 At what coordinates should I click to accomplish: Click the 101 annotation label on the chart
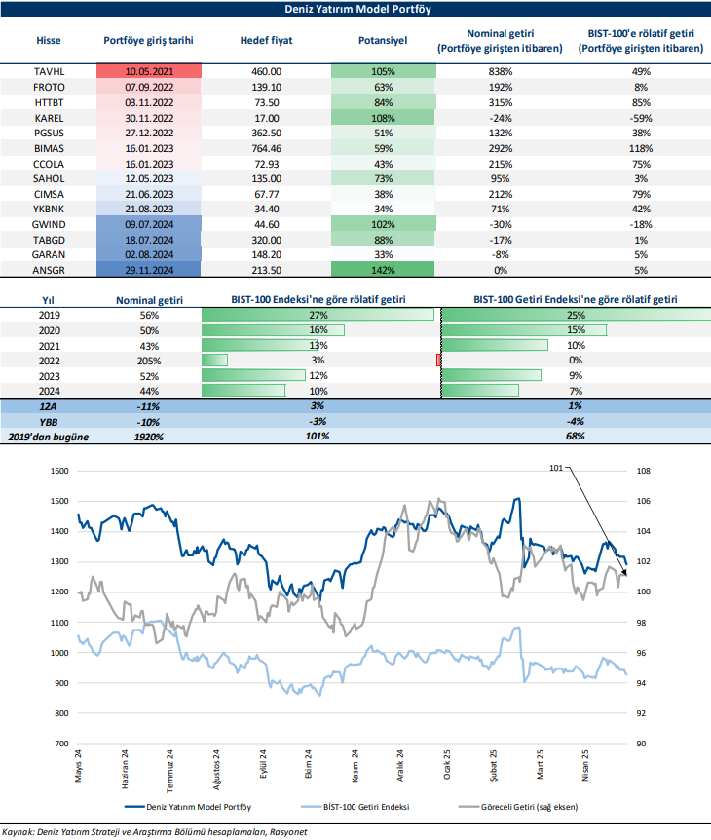(x=557, y=469)
